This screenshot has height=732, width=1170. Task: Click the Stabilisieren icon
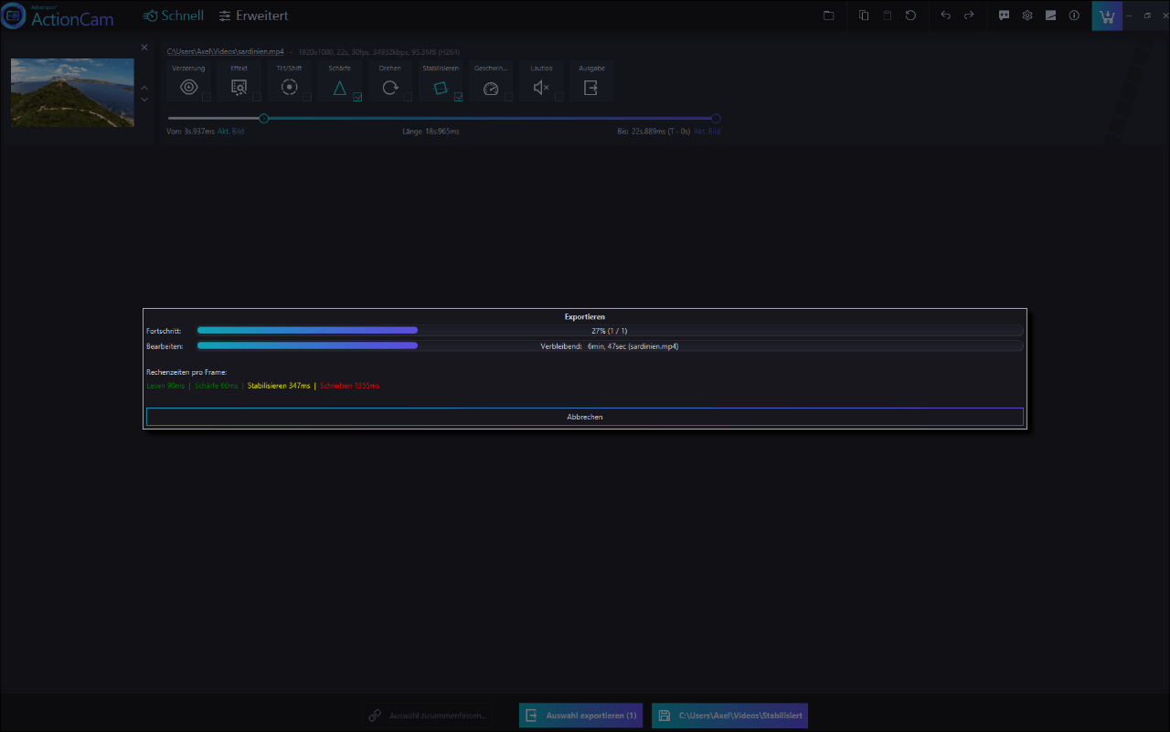coord(440,88)
